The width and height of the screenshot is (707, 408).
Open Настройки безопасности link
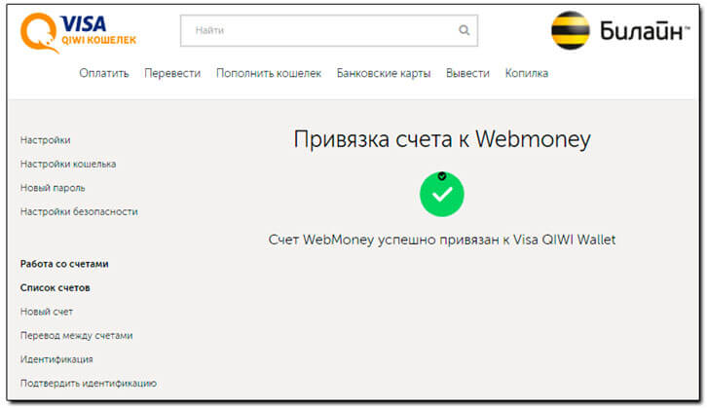79,212
